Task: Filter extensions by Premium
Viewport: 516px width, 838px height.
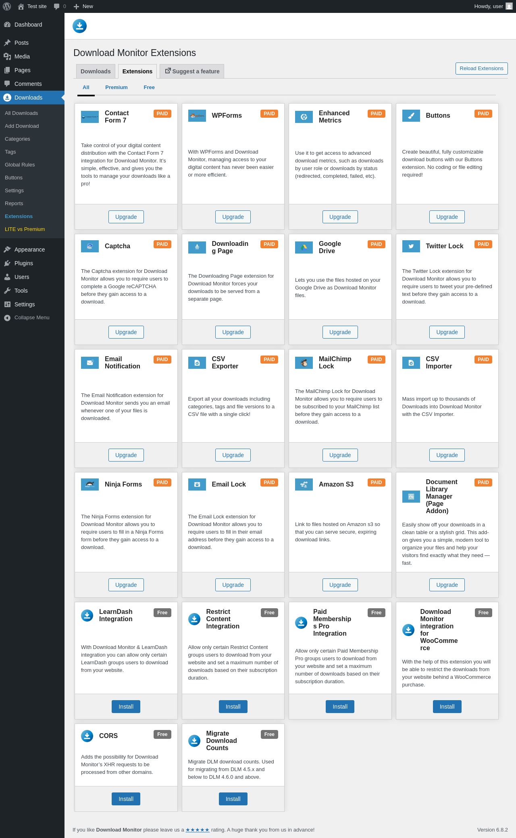Action: [117, 87]
